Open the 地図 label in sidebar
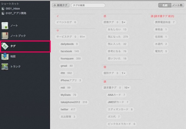Viewport: 186px width, 129px height. point(13,56)
